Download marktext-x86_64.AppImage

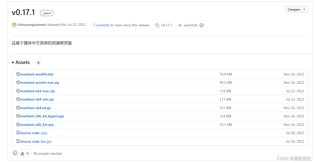(42, 116)
